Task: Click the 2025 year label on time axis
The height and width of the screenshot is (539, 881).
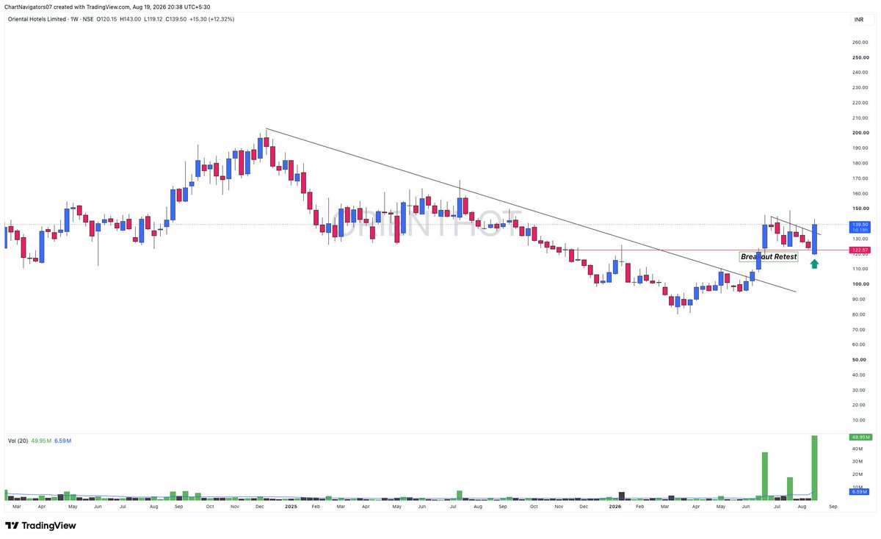Action: (x=291, y=507)
